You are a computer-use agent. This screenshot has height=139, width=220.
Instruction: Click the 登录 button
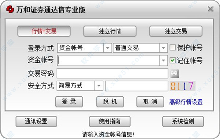click(x=69, y=102)
